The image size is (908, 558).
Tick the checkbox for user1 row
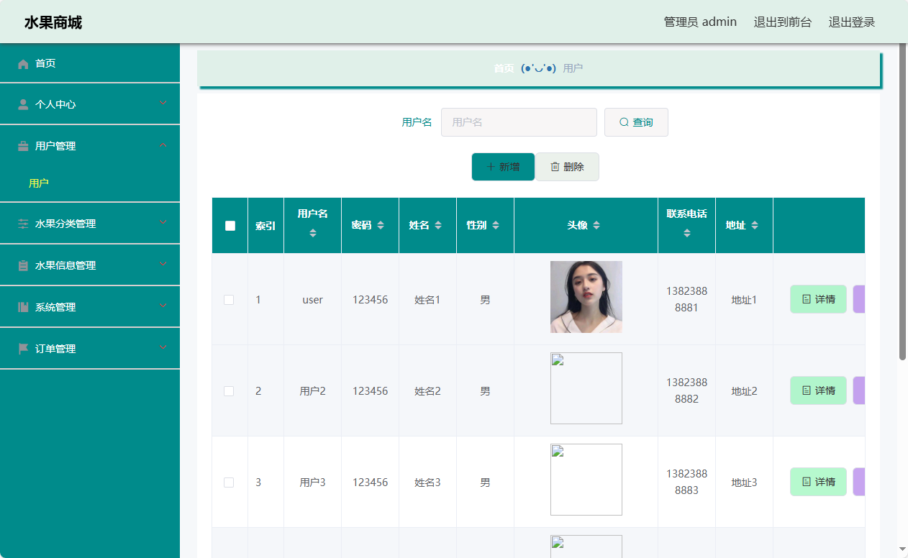pos(229,300)
